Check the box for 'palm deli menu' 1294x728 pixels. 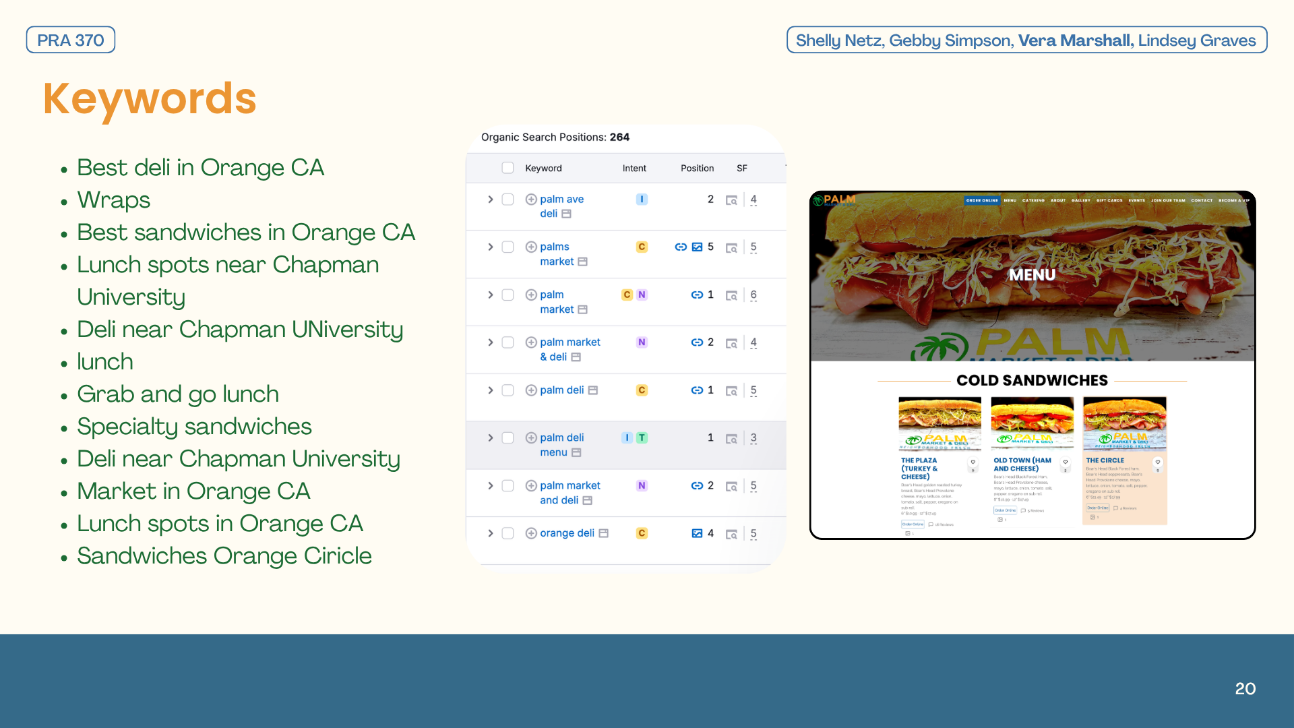pyautogui.click(x=507, y=438)
